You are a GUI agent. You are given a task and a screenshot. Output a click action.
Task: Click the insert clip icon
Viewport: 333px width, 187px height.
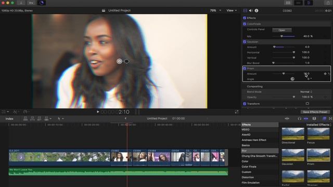tap(32, 118)
